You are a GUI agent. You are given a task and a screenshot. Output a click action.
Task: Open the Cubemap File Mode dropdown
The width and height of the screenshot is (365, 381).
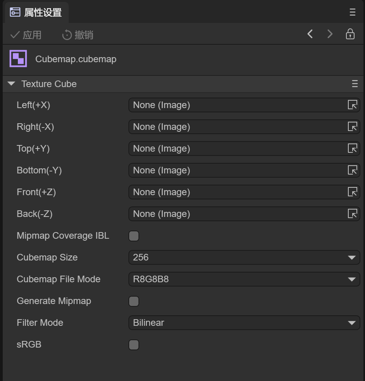244,279
